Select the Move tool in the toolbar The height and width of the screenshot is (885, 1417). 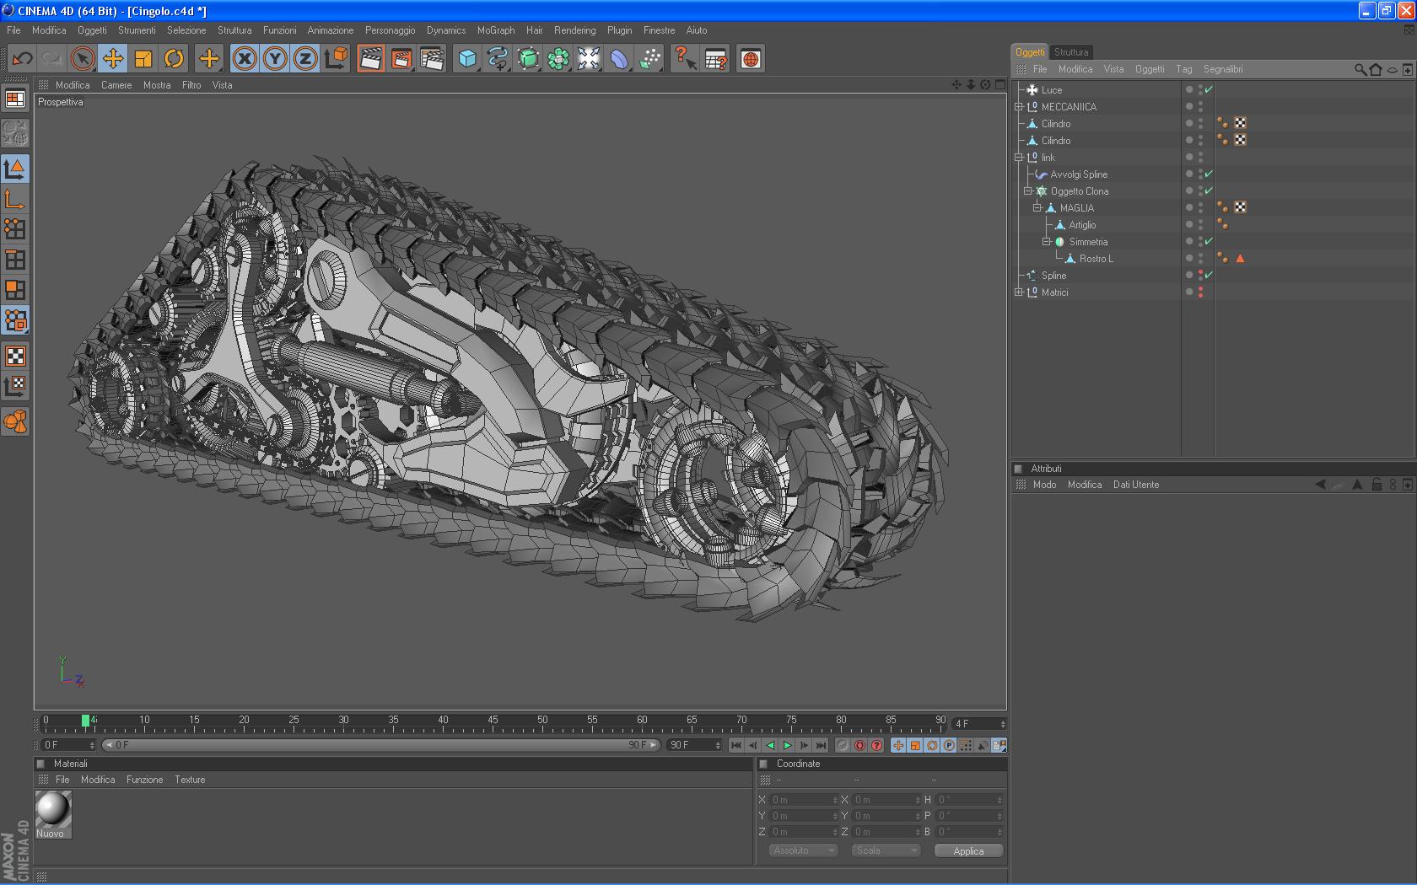pos(113,59)
